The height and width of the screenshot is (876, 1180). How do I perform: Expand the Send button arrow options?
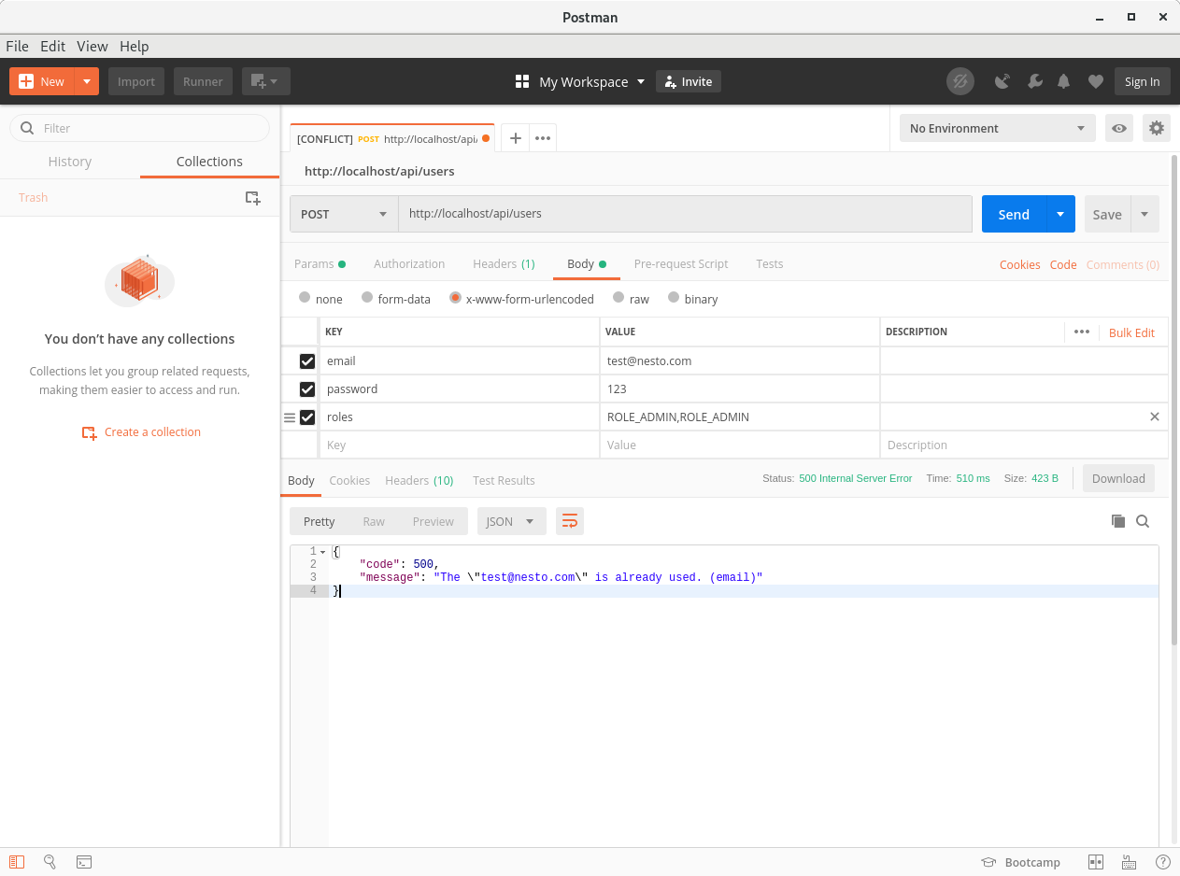[1060, 214]
